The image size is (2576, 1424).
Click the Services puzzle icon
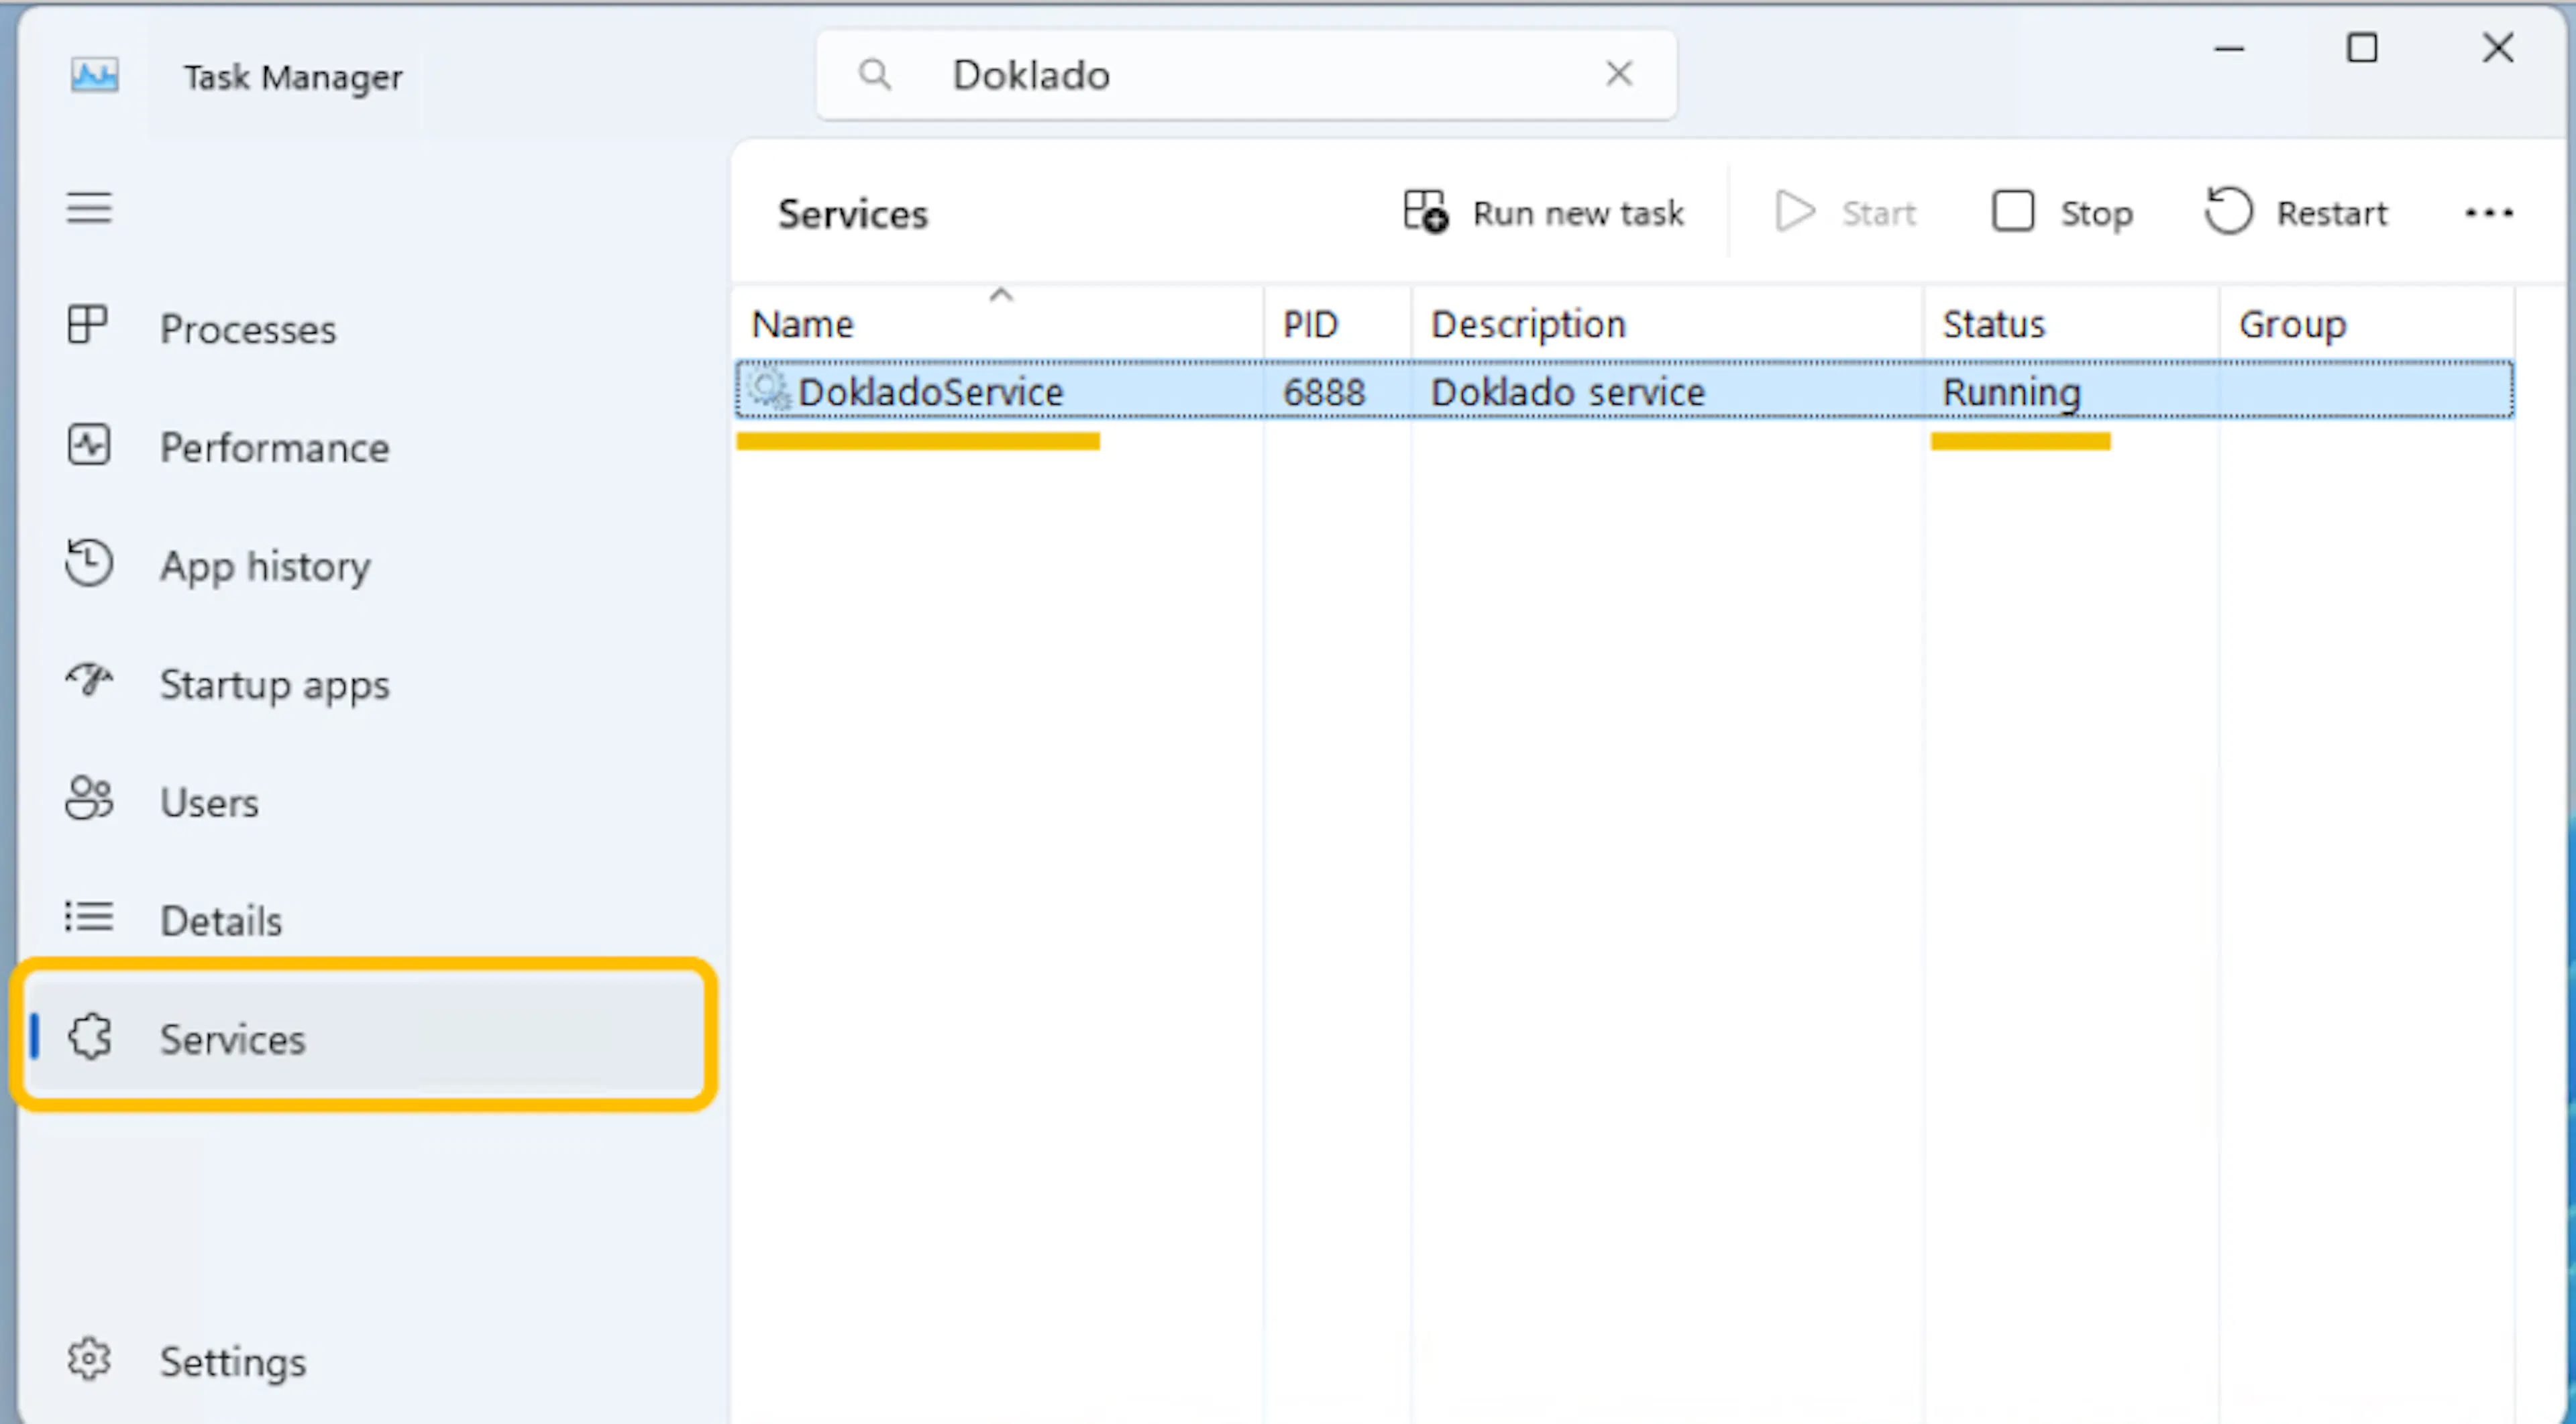(x=90, y=1037)
